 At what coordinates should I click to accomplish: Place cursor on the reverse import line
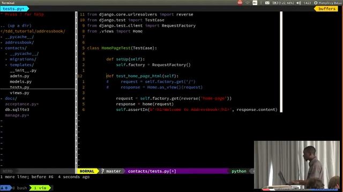[x=140, y=14]
